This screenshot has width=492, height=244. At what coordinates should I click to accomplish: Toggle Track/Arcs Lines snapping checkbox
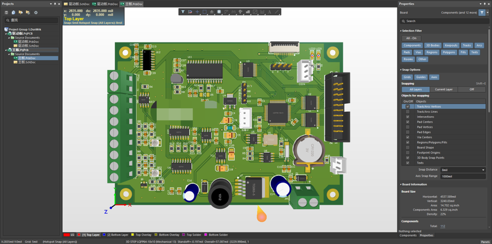tap(408, 112)
